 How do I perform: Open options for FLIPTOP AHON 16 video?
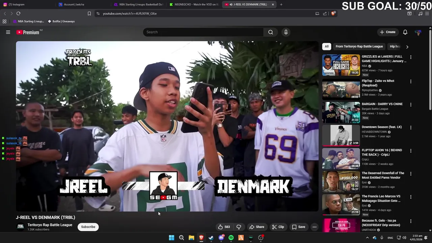(x=411, y=151)
